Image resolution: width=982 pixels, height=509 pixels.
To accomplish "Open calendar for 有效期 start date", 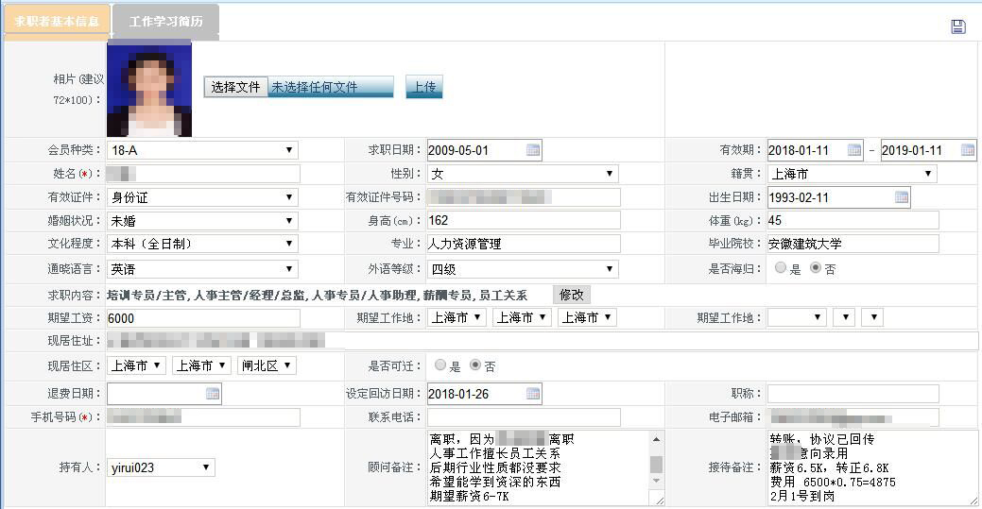I will pyautogui.click(x=854, y=150).
